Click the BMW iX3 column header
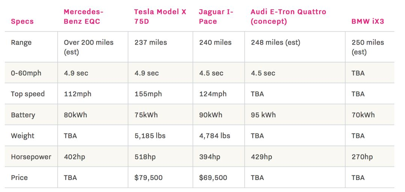This screenshot has width=405, height=192. [x=367, y=21]
